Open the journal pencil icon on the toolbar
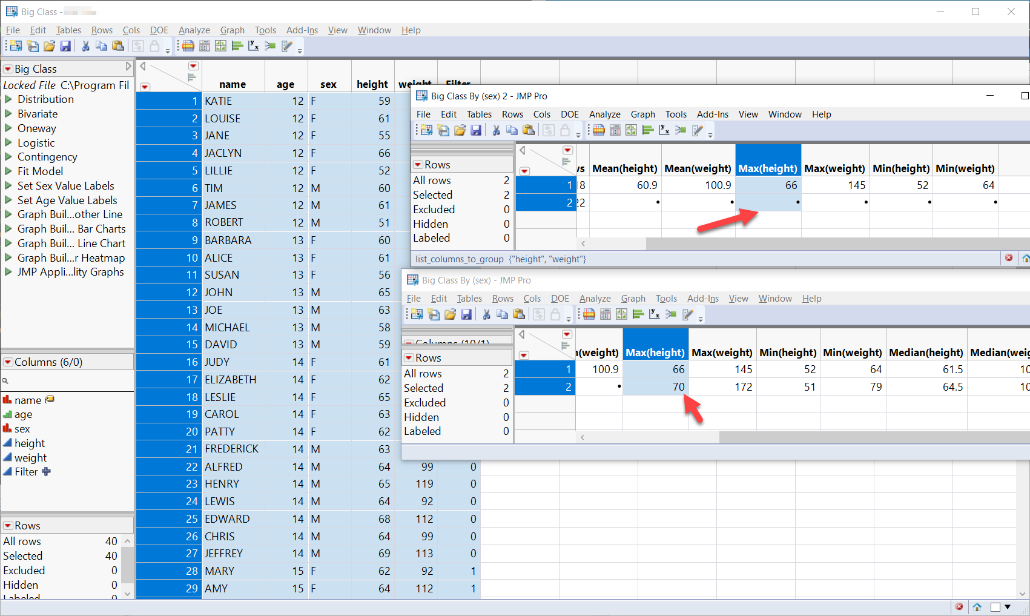1030x616 pixels. tap(286, 47)
